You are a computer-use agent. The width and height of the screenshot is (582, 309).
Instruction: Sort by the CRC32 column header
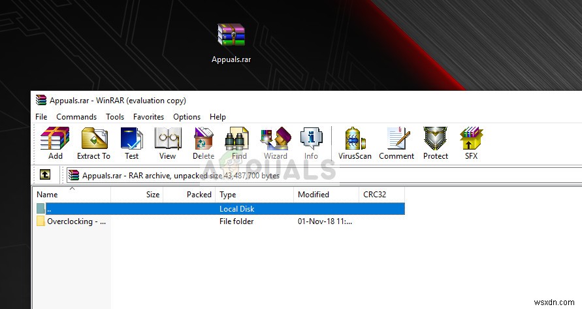(x=381, y=194)
